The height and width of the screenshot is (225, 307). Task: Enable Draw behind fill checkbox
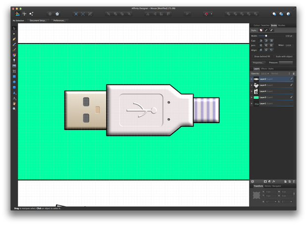tap(253, 56)
